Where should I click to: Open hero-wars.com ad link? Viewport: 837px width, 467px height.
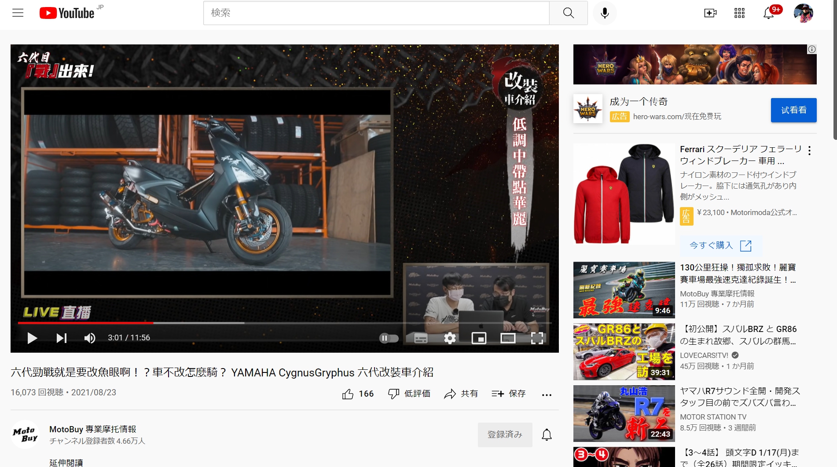click(x=677, y=117)
